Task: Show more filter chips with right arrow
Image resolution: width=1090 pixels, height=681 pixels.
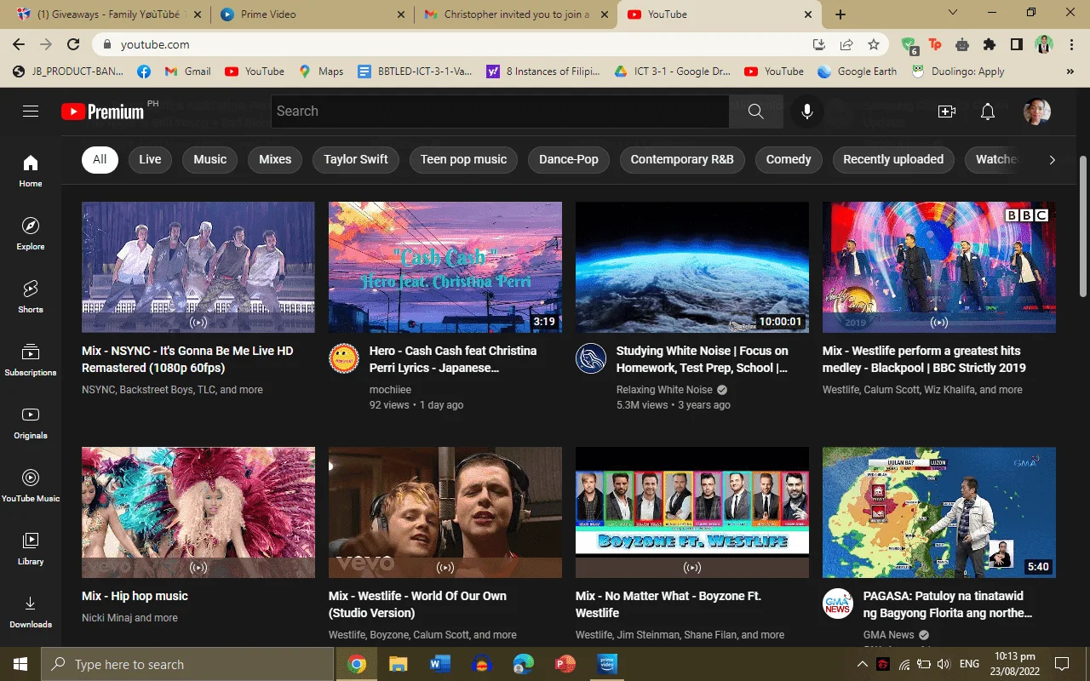Action: pyautogui.click(x=1053, y=159)
